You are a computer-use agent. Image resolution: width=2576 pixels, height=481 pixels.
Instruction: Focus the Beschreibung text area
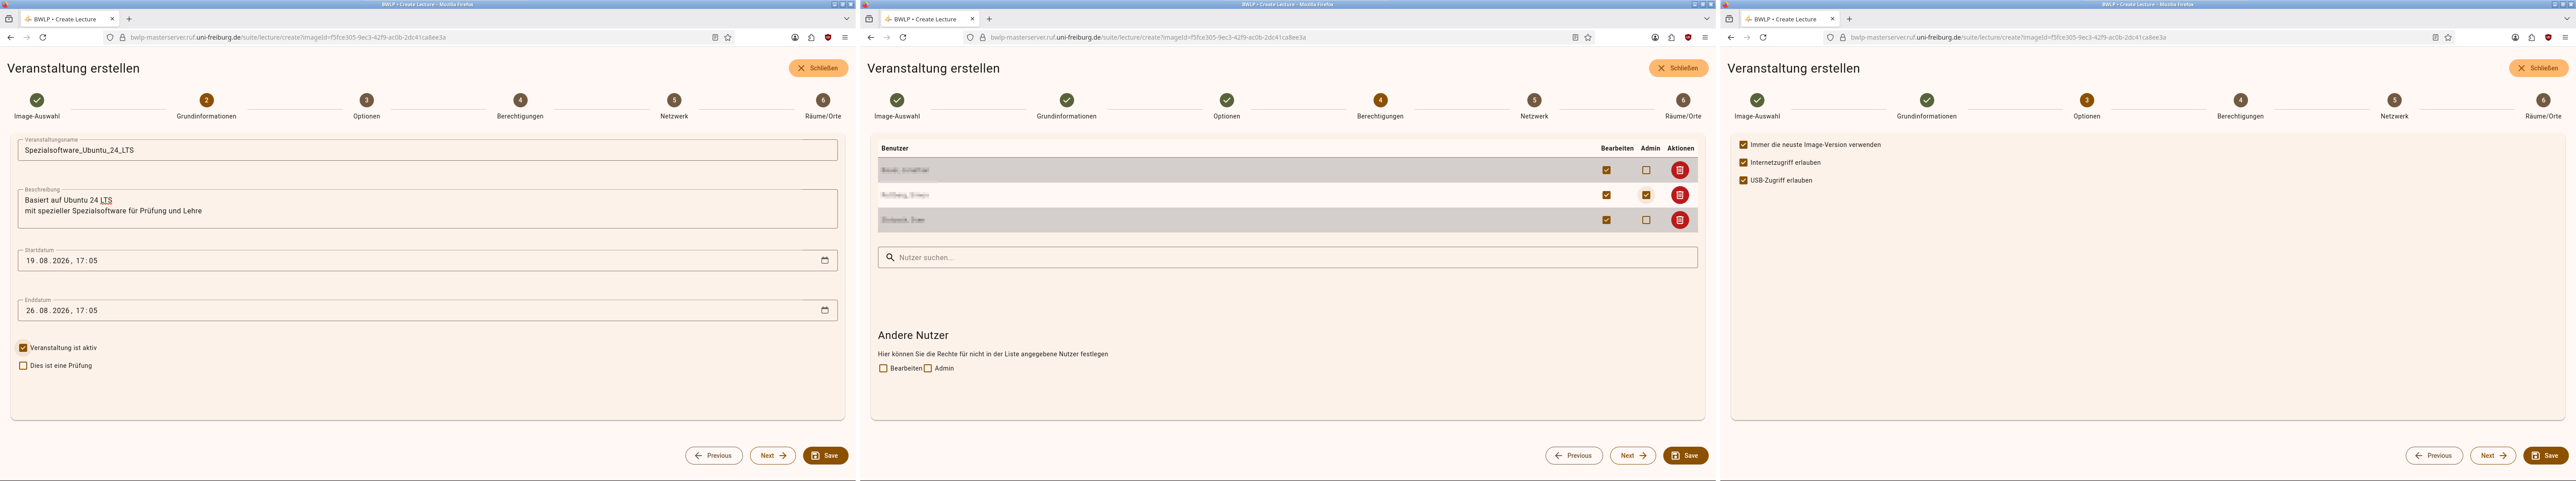[427, 208]
